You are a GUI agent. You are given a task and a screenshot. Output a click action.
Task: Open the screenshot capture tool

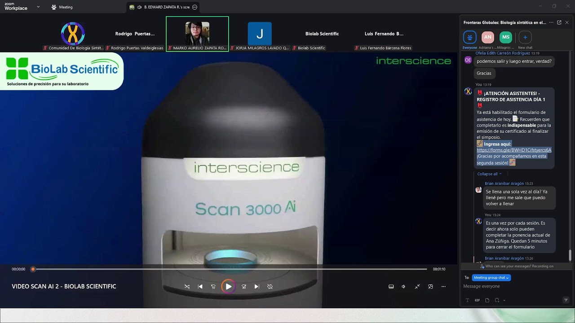point(497,300)
